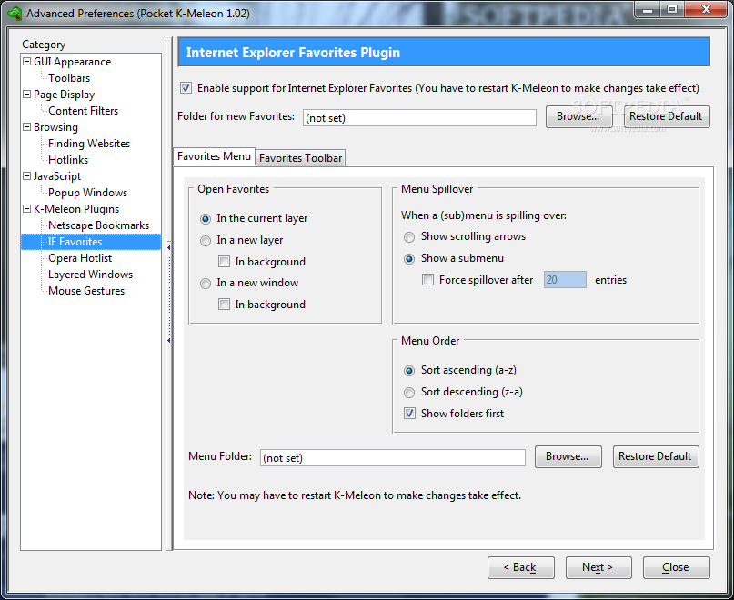This screenshot has width=734, height=600.
Task: Click the upper splitter collapse arrow
Action: [169, 247]
